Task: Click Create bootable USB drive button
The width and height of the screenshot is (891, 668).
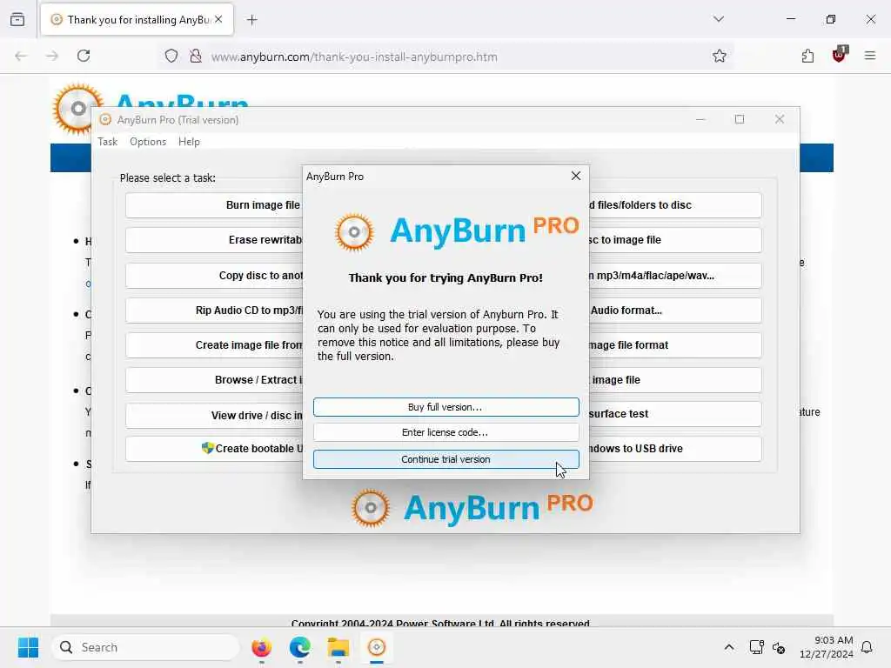Action: click(214, 449)
